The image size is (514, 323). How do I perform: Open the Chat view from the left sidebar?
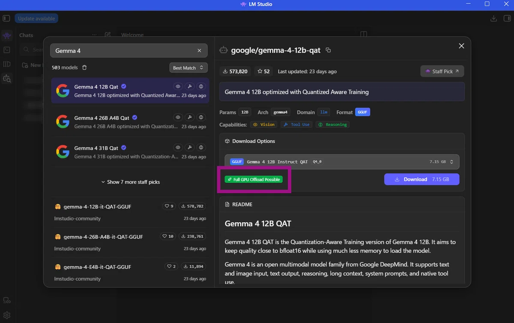pos(7,36)
